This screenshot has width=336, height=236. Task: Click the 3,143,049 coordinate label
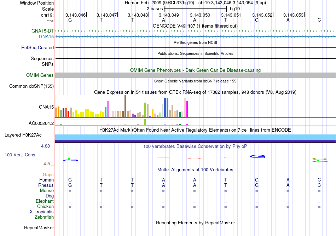point(169,15)
